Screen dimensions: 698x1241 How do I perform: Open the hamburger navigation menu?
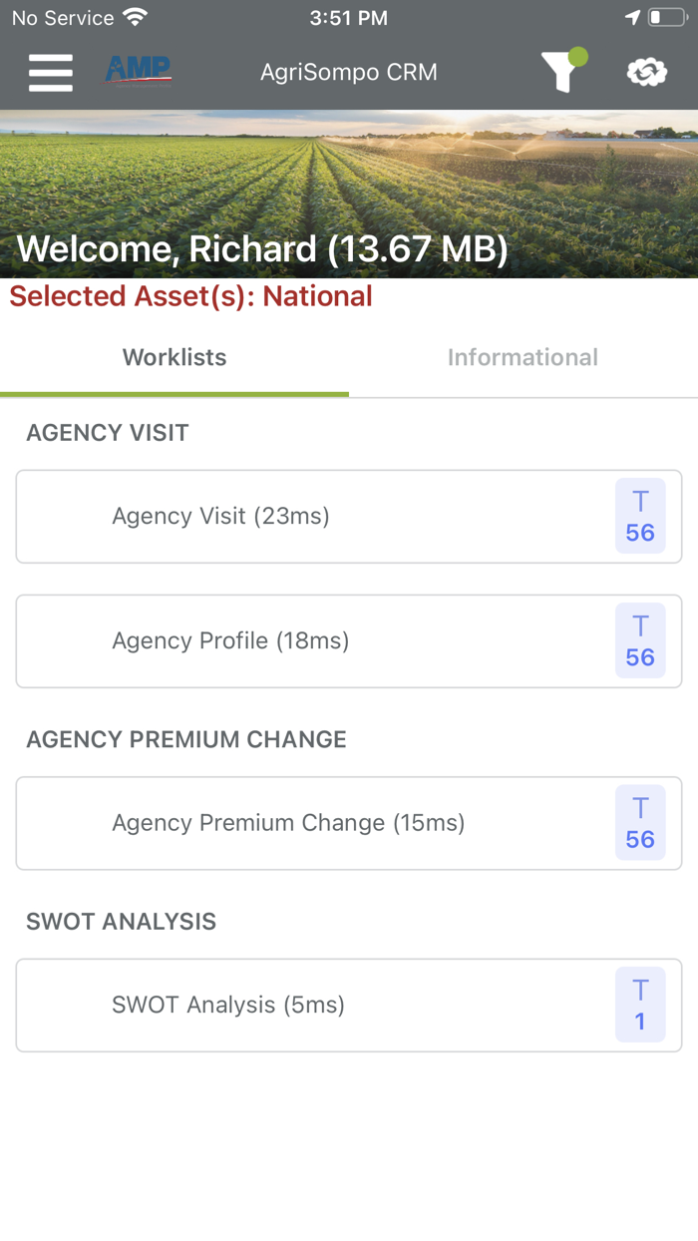50,72
